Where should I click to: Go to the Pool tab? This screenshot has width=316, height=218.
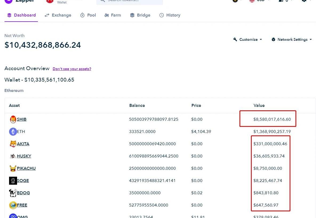pos(88,15)
